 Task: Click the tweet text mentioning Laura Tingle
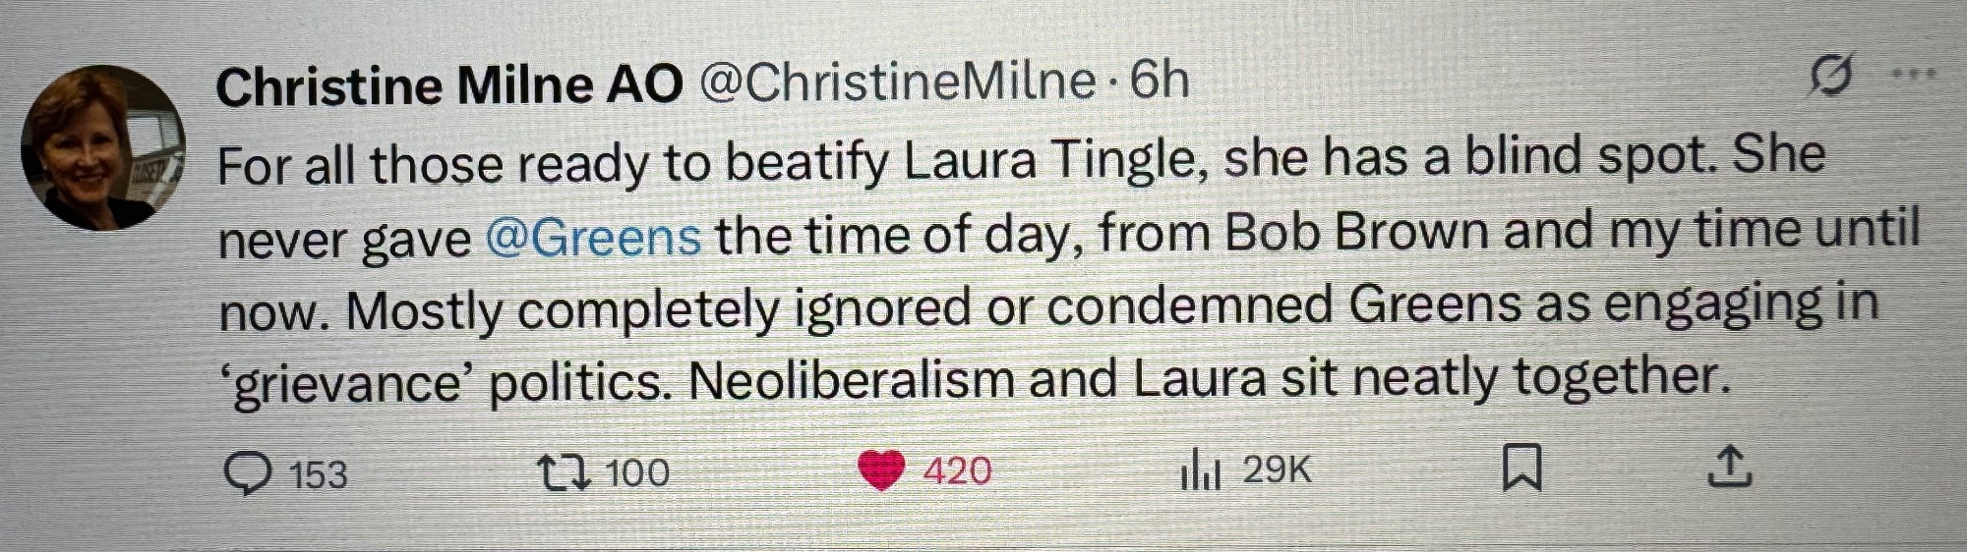pos(1021,159)
